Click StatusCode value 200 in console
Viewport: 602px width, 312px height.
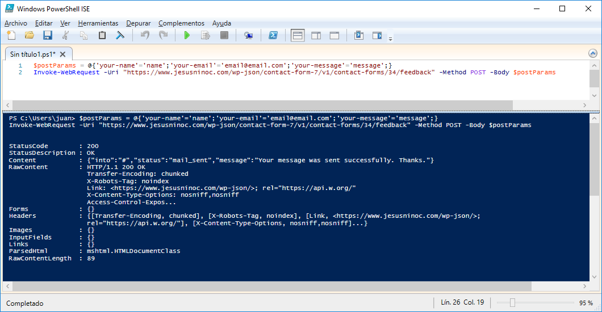tap(93, 146)
